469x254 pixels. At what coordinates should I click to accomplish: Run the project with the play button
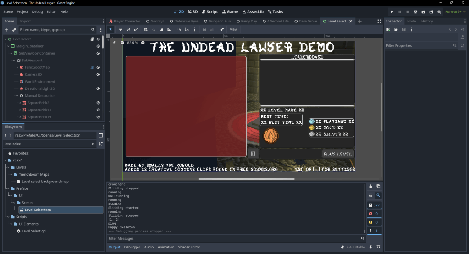pos(392,11)
